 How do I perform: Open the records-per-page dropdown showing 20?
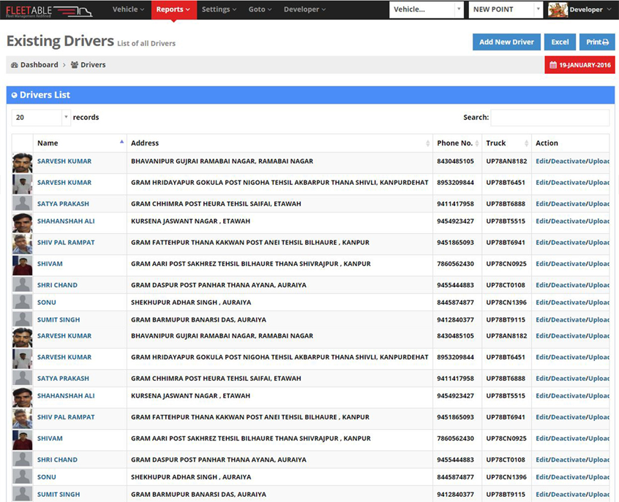[x=40, y=117]
